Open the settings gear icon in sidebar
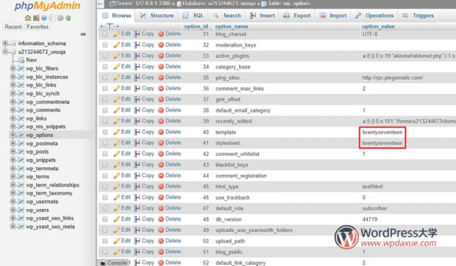Image resolution: width=456 pixels, height=266 pixels. point(60,18)
